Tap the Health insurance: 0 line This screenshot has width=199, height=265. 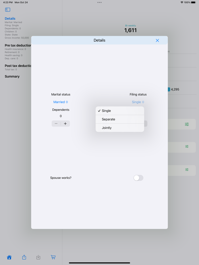point(15,49)
